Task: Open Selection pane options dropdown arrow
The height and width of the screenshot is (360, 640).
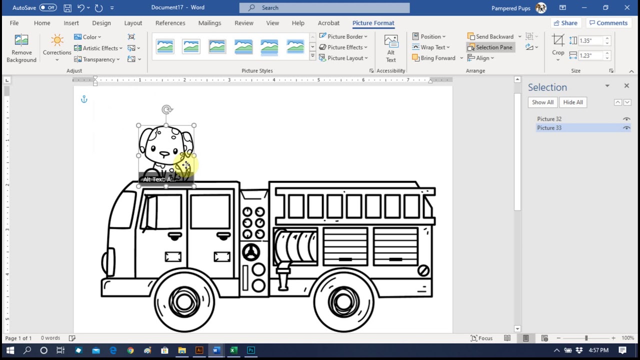Action: [607, 86]
